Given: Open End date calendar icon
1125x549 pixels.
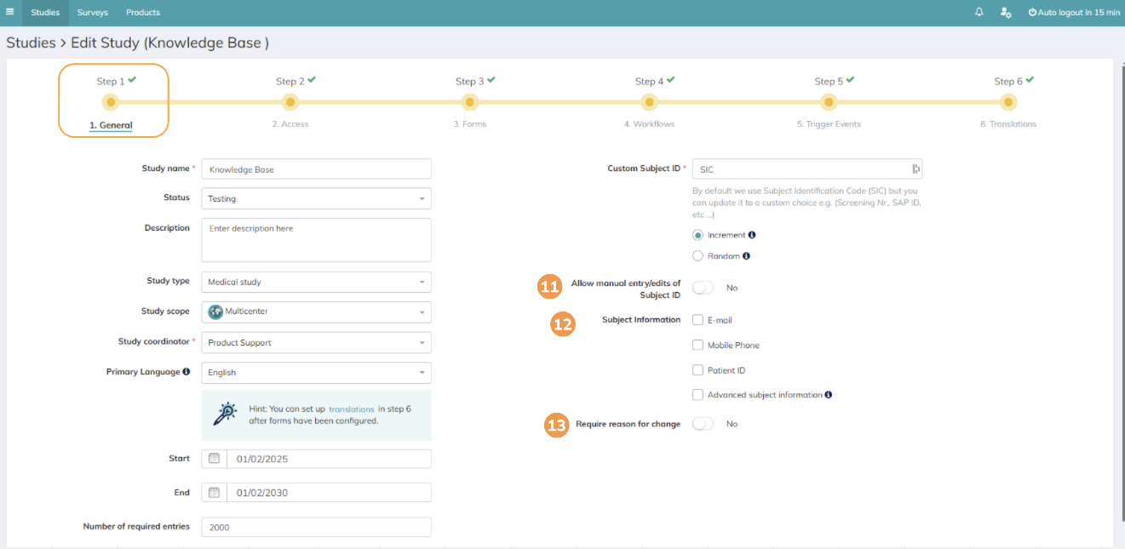Looking at the screenshot, I should tap(215, 493).
